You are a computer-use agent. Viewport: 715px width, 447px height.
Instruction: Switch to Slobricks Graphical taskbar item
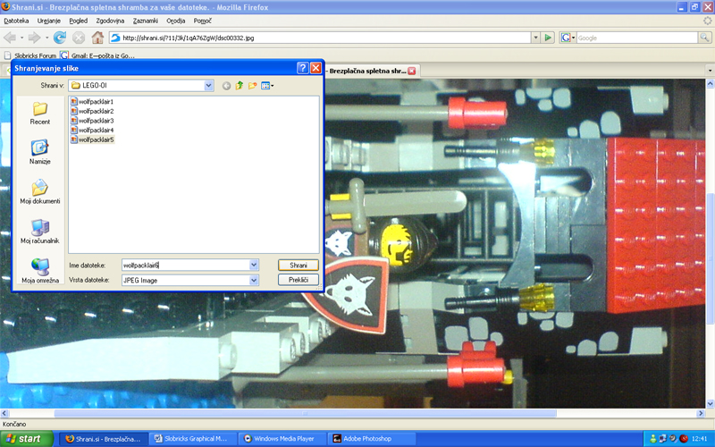(x=193, y=439)
